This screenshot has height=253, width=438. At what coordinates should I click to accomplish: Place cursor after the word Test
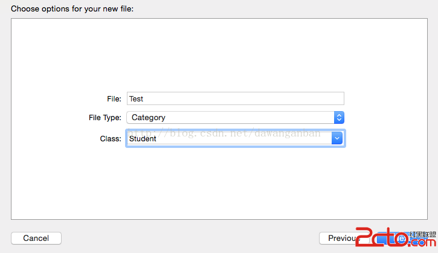[144, 99]
